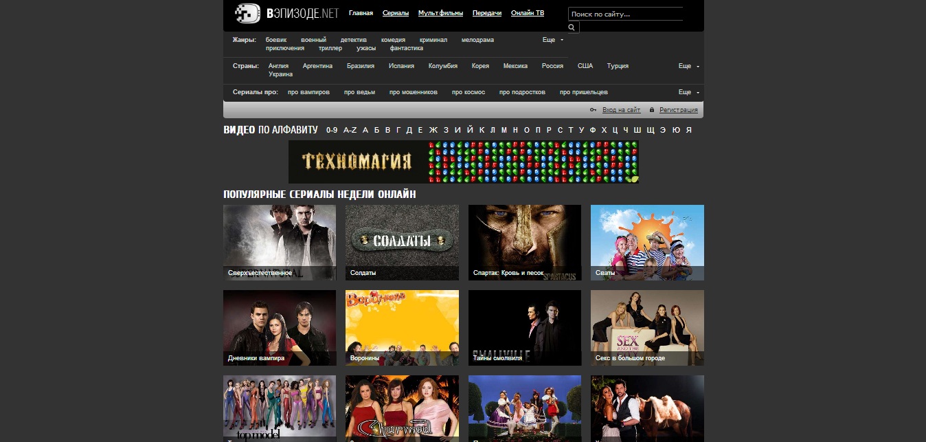Filter by country Корея
The width and height of the screenshot is (926, 442).
(x=480, y=66)
